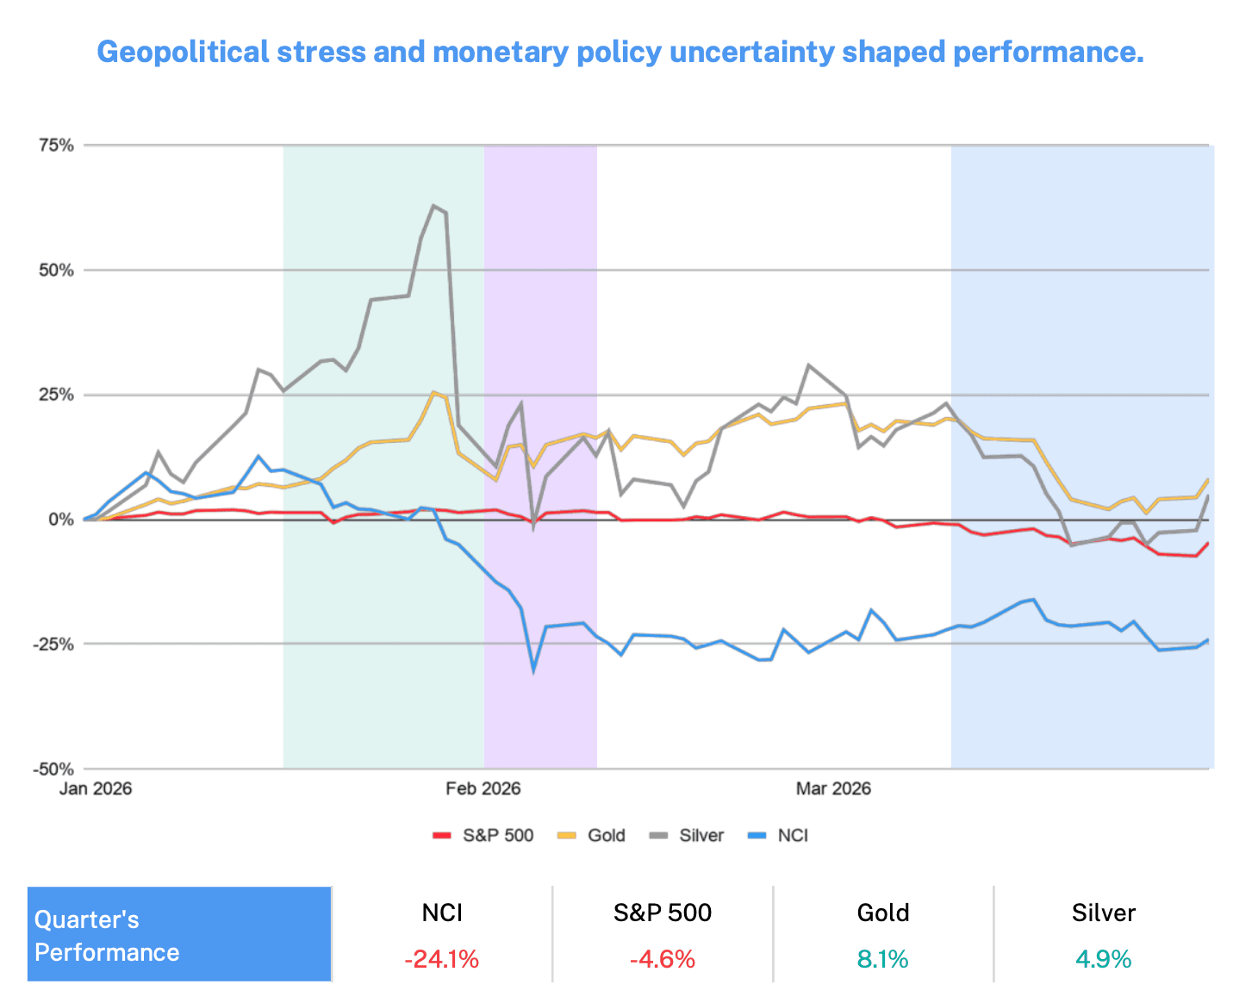Click the Silver 4.9% performance value

1103,959
